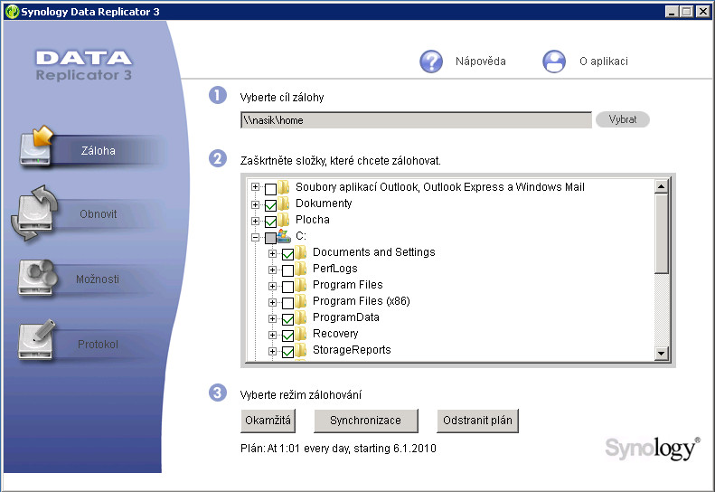Click the Protokol log pencil icon
Viewport: 715px width, 492px height.
[x=37, y=339]
